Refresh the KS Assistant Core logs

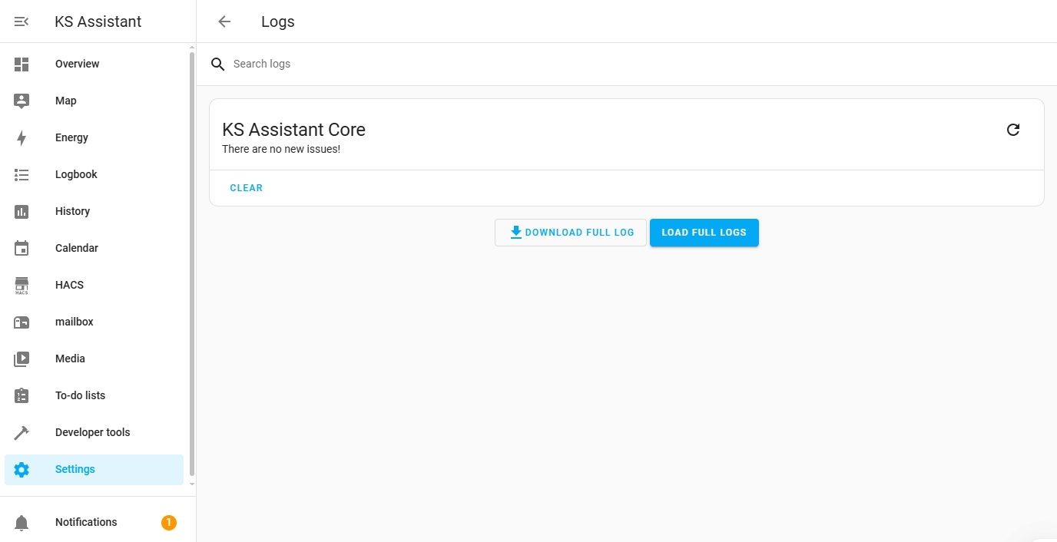click(x=1013, y=130)
